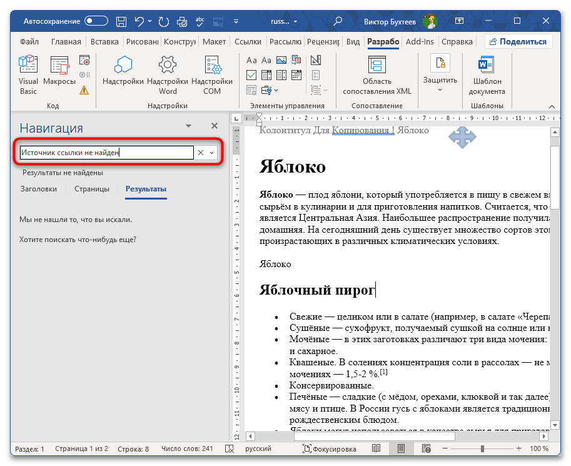Open Navigation pane task options arrow
571x466 pixels.
tap(188, 126)
